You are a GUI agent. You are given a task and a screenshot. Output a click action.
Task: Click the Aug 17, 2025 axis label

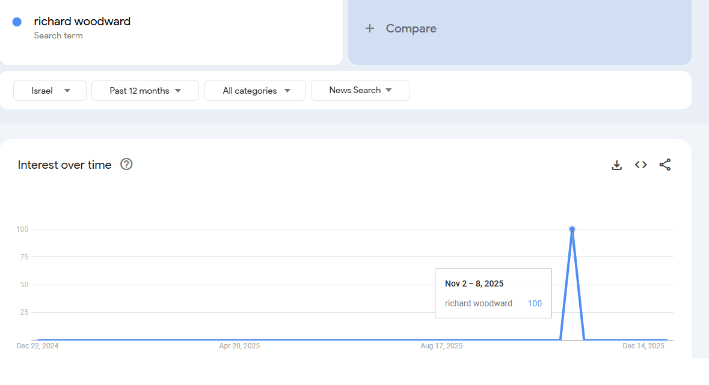pos(441,346)
